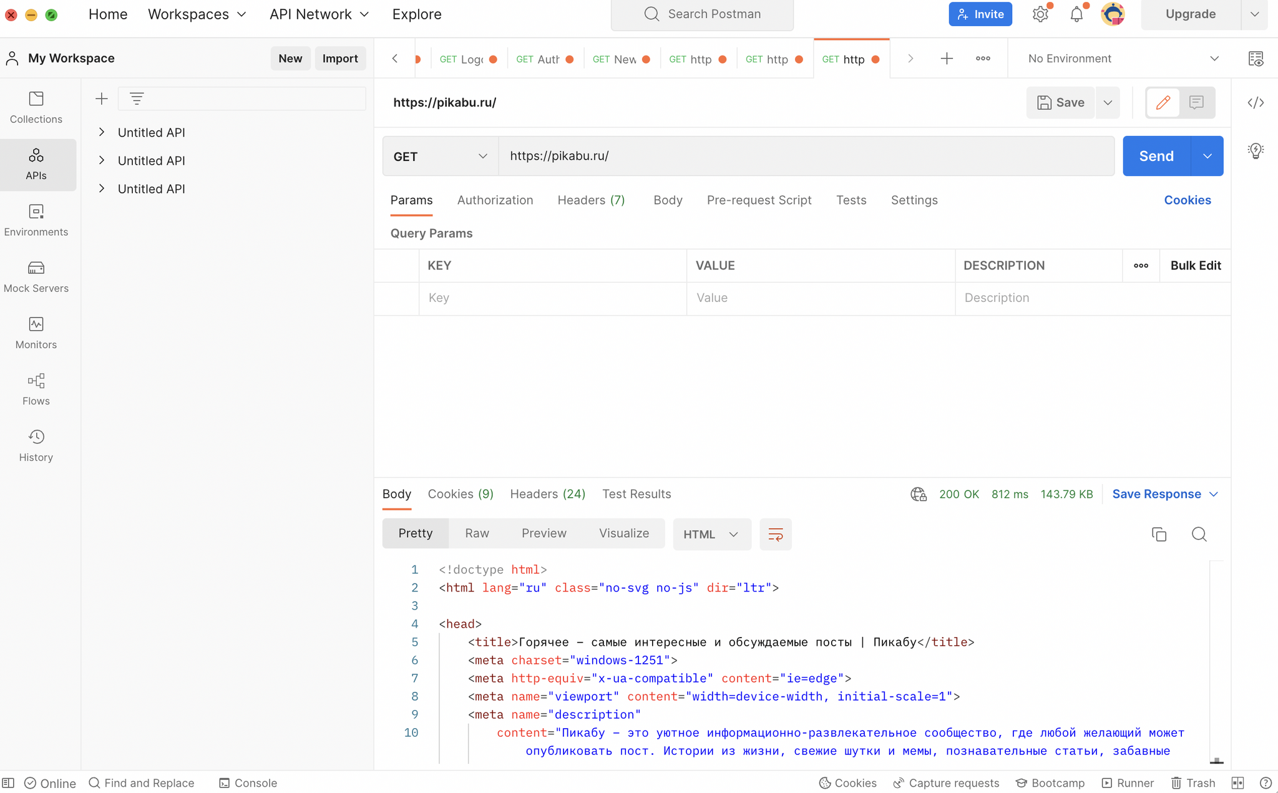Open the History sidebar panel

click(36, 446)
